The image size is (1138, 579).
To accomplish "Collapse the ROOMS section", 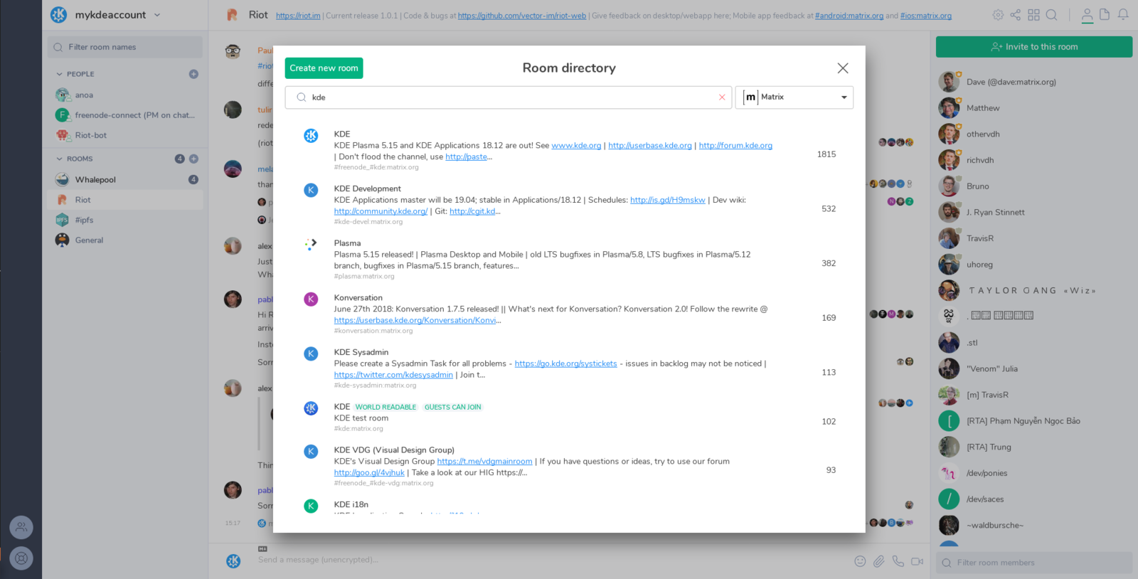I will coord(60,159).
